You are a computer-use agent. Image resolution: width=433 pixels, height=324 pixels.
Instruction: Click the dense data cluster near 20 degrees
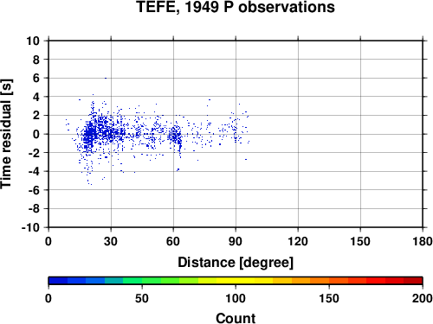click(x=89, y=135)
